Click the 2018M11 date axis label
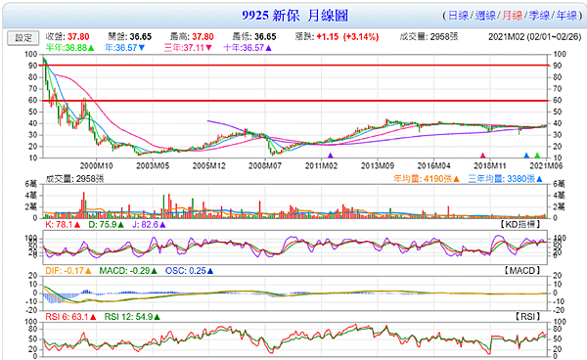This screenshot has height=360, width=587. (x=490, y=165)
